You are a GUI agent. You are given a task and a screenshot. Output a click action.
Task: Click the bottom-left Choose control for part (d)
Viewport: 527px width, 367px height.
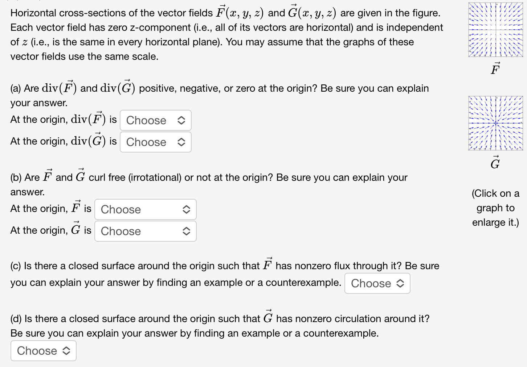pyautogui.click(x=43, y=350)
